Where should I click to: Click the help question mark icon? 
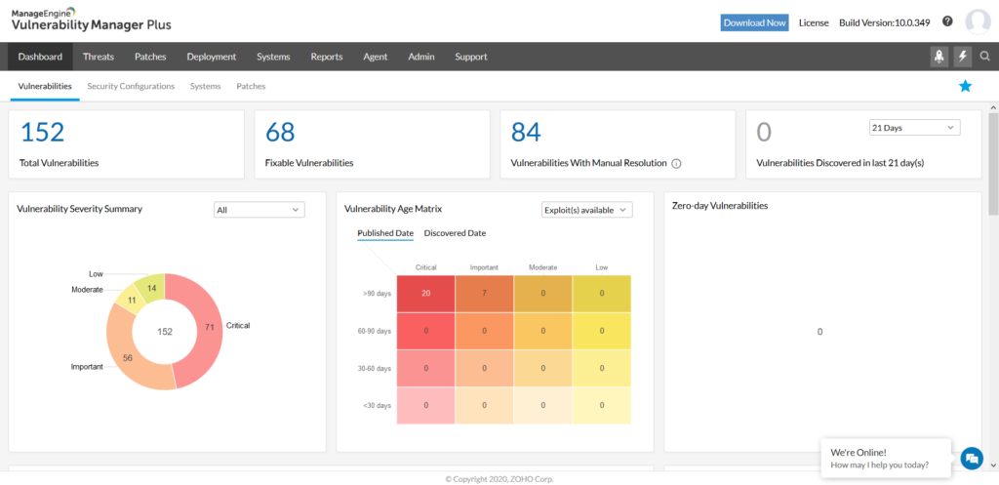(946, 21)
